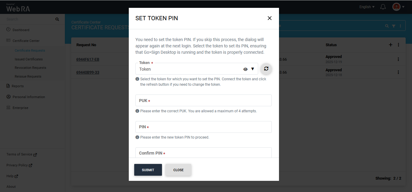Viewport: 412px width, 192px height.
Task: Open Dashboard from the sidebar
Action: point(21,30)
